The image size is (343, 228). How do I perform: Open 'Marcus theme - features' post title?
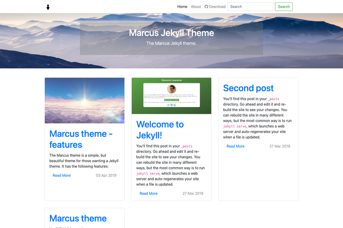(x=81, y=139)
